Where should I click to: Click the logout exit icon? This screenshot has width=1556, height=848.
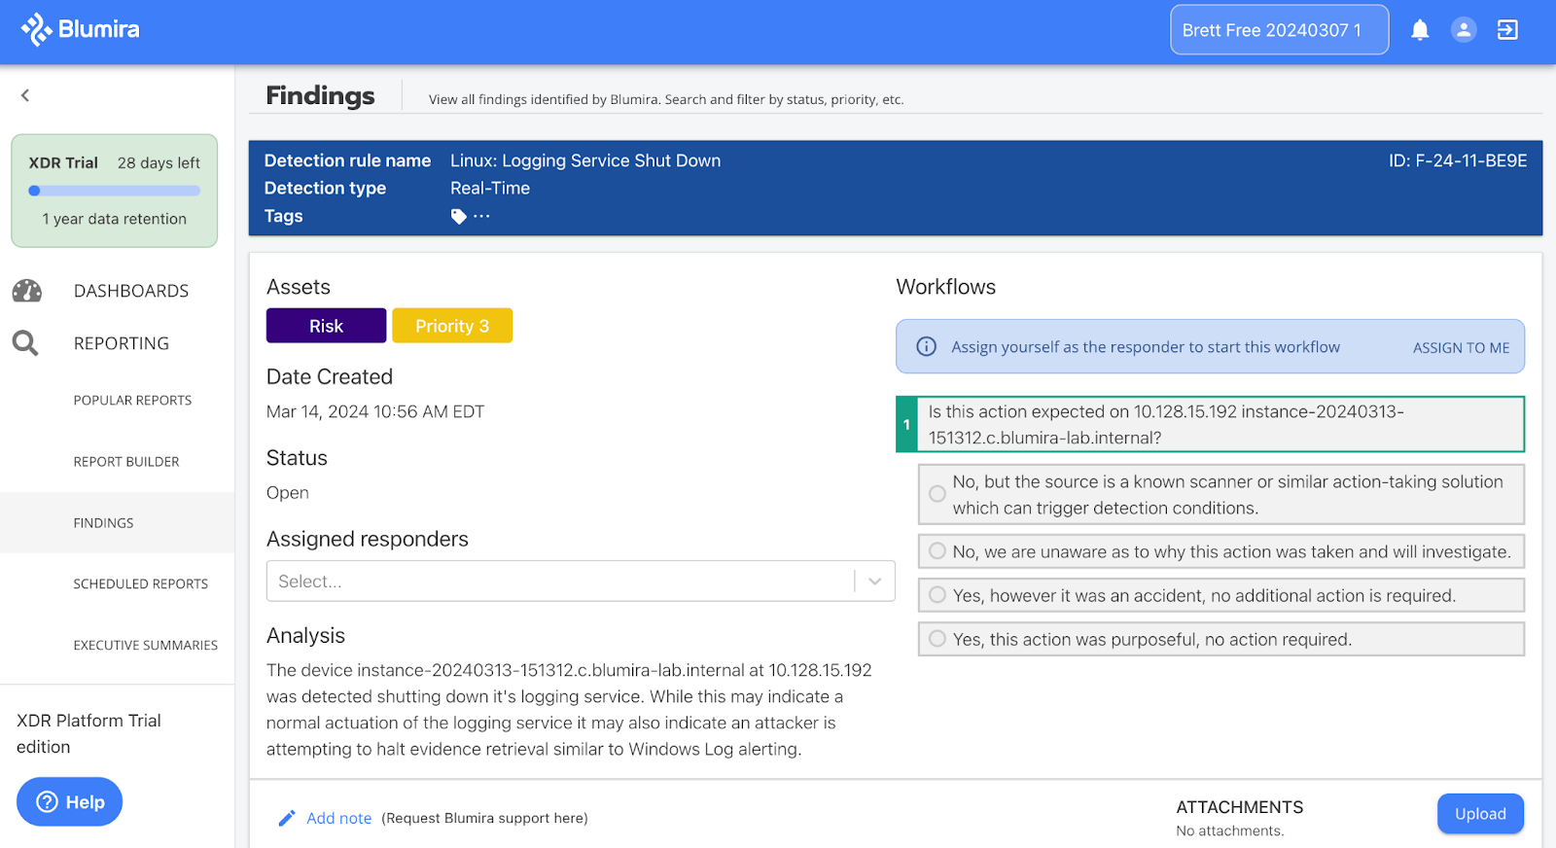point(1507,30)
